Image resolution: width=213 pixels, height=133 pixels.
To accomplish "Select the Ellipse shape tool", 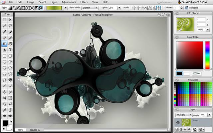I will [4, 62].
